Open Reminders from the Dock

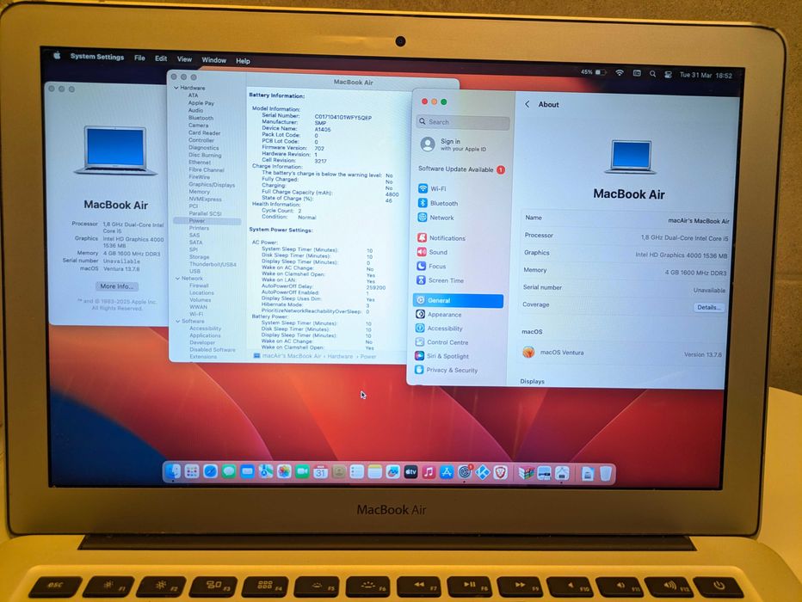click(357, 472)
